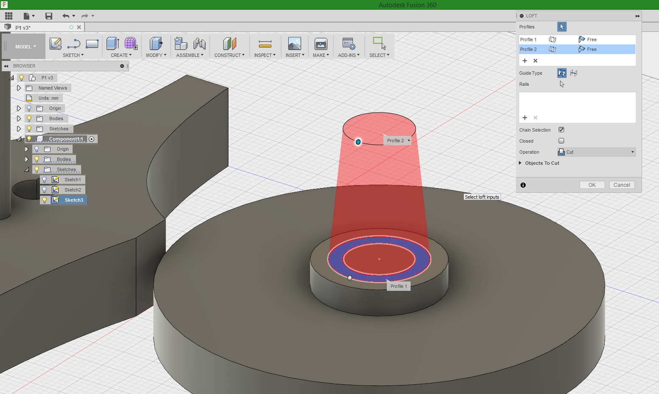Click the Press Pull icon under Modify
The height and width of the screenshot is (394, 659).
[x=156, y=43]
